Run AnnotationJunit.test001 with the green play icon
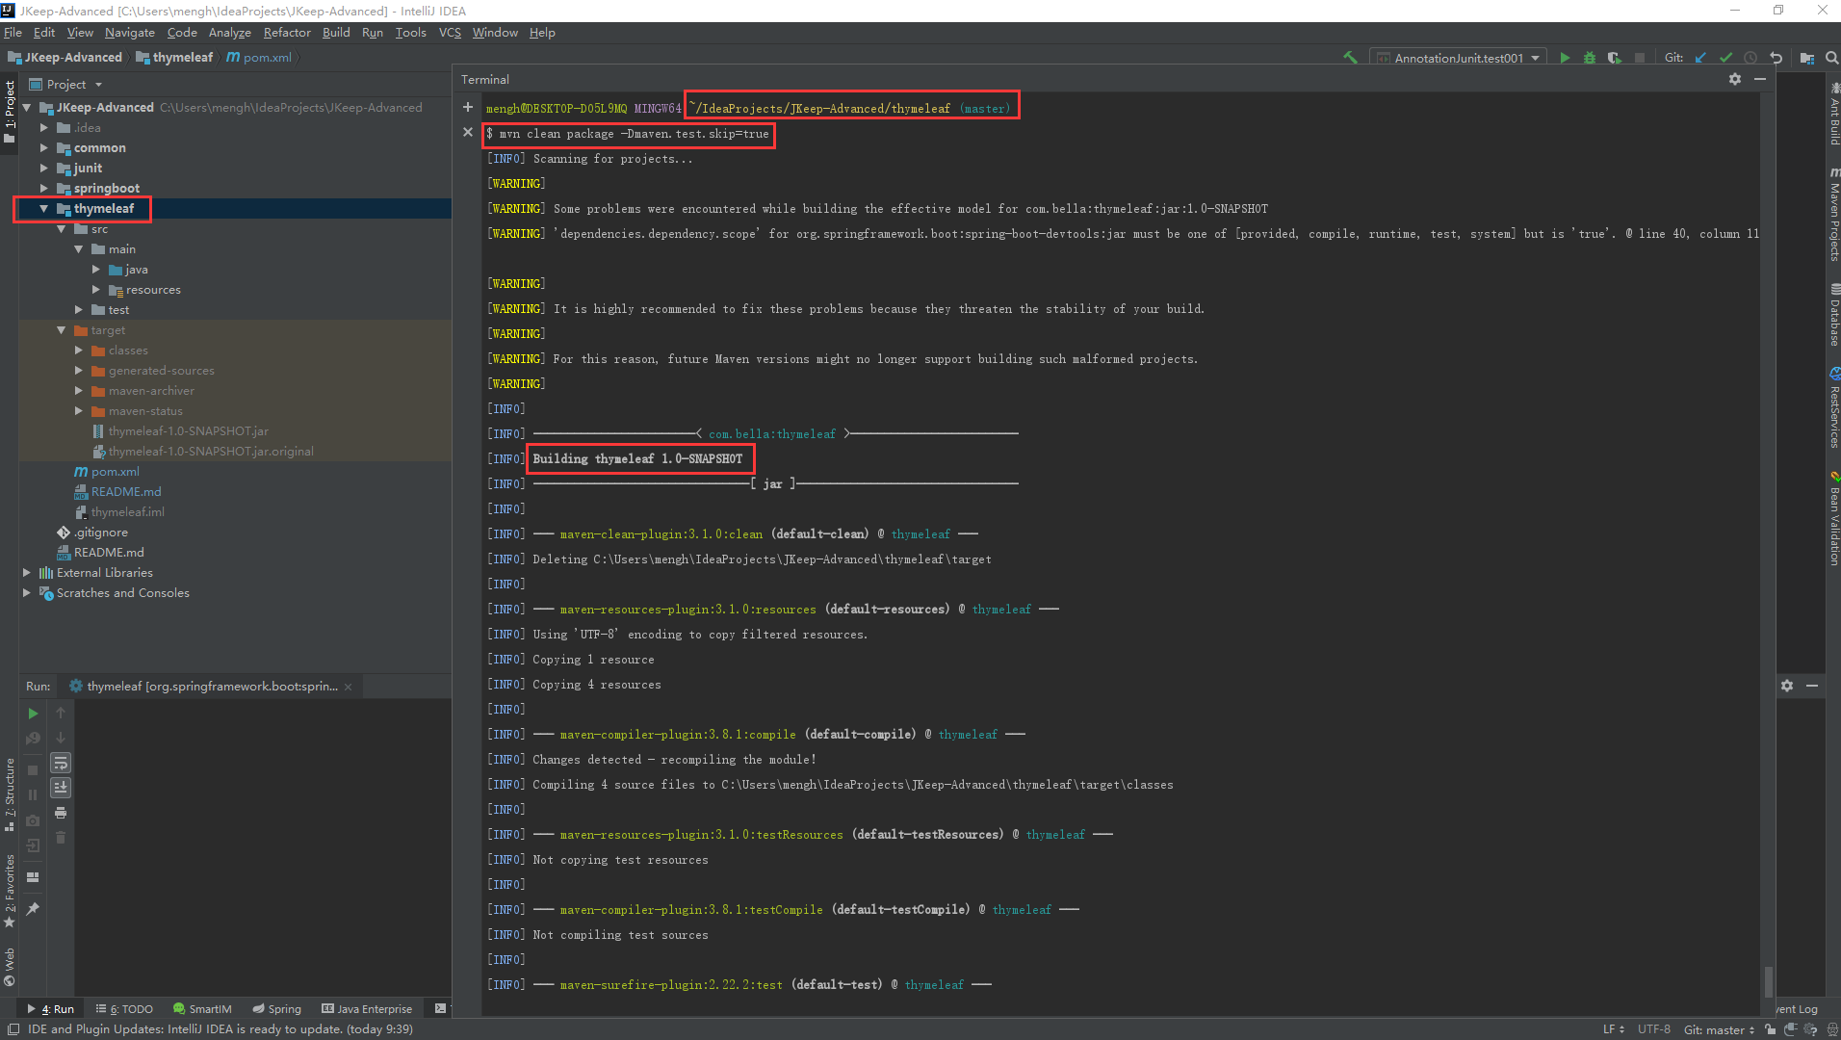Viewport: 1841px width, 1040px height. pos(1565,58)
